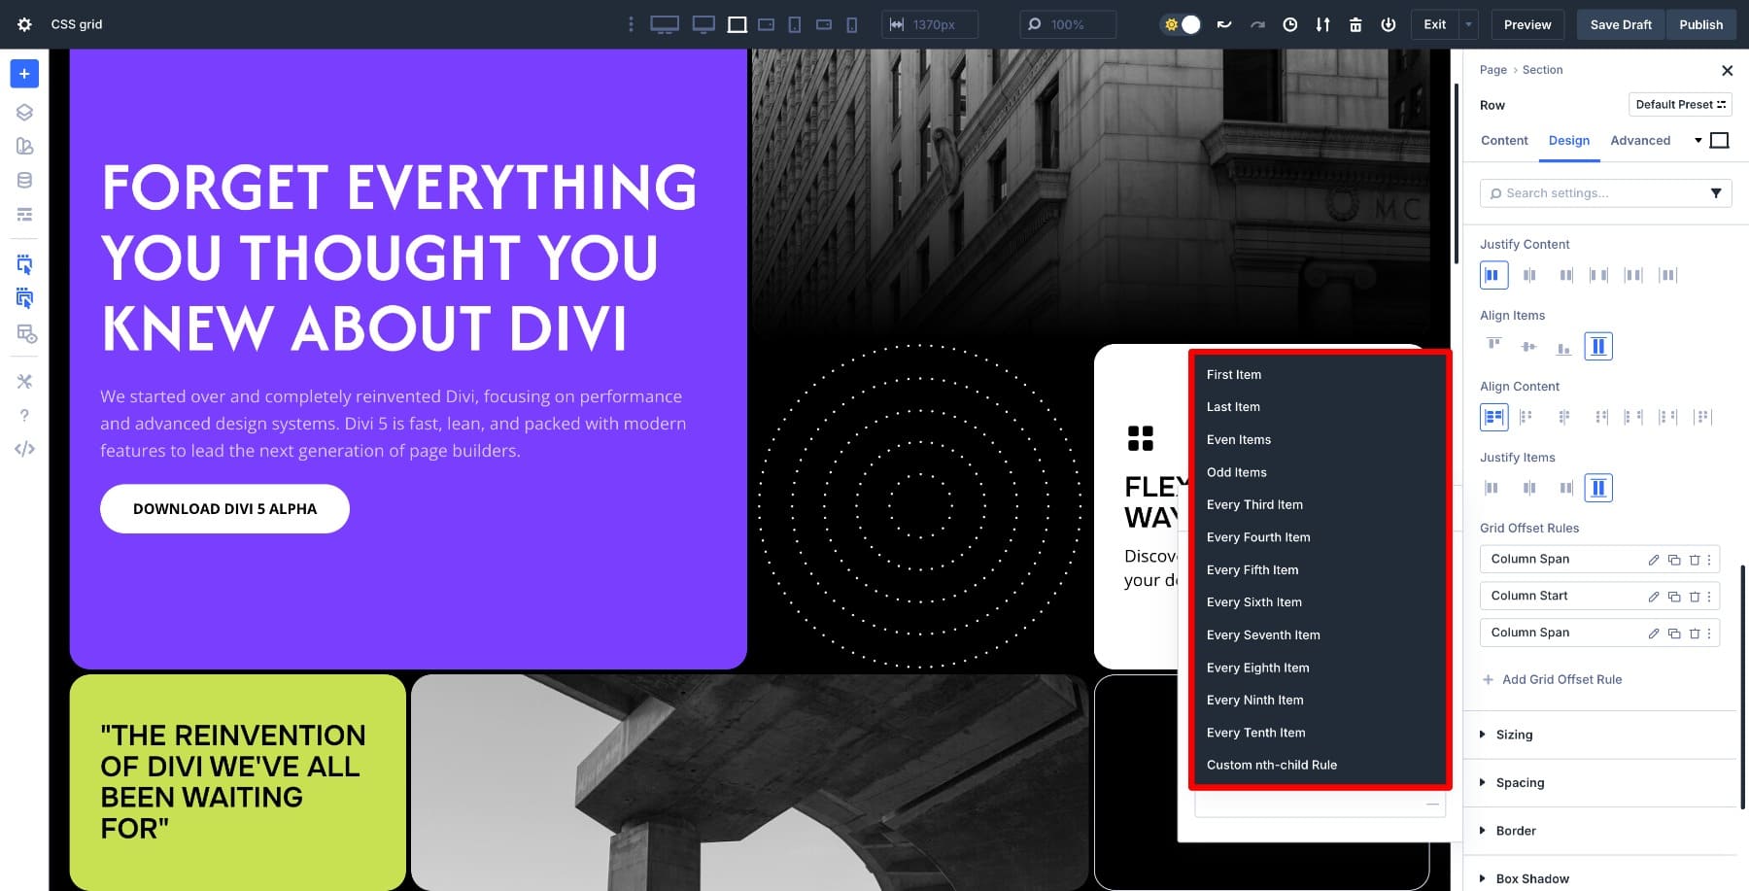Screen dimensions: 1749x891
Task: Click the trash icon in top toolbar
Action: point(1355,24)
